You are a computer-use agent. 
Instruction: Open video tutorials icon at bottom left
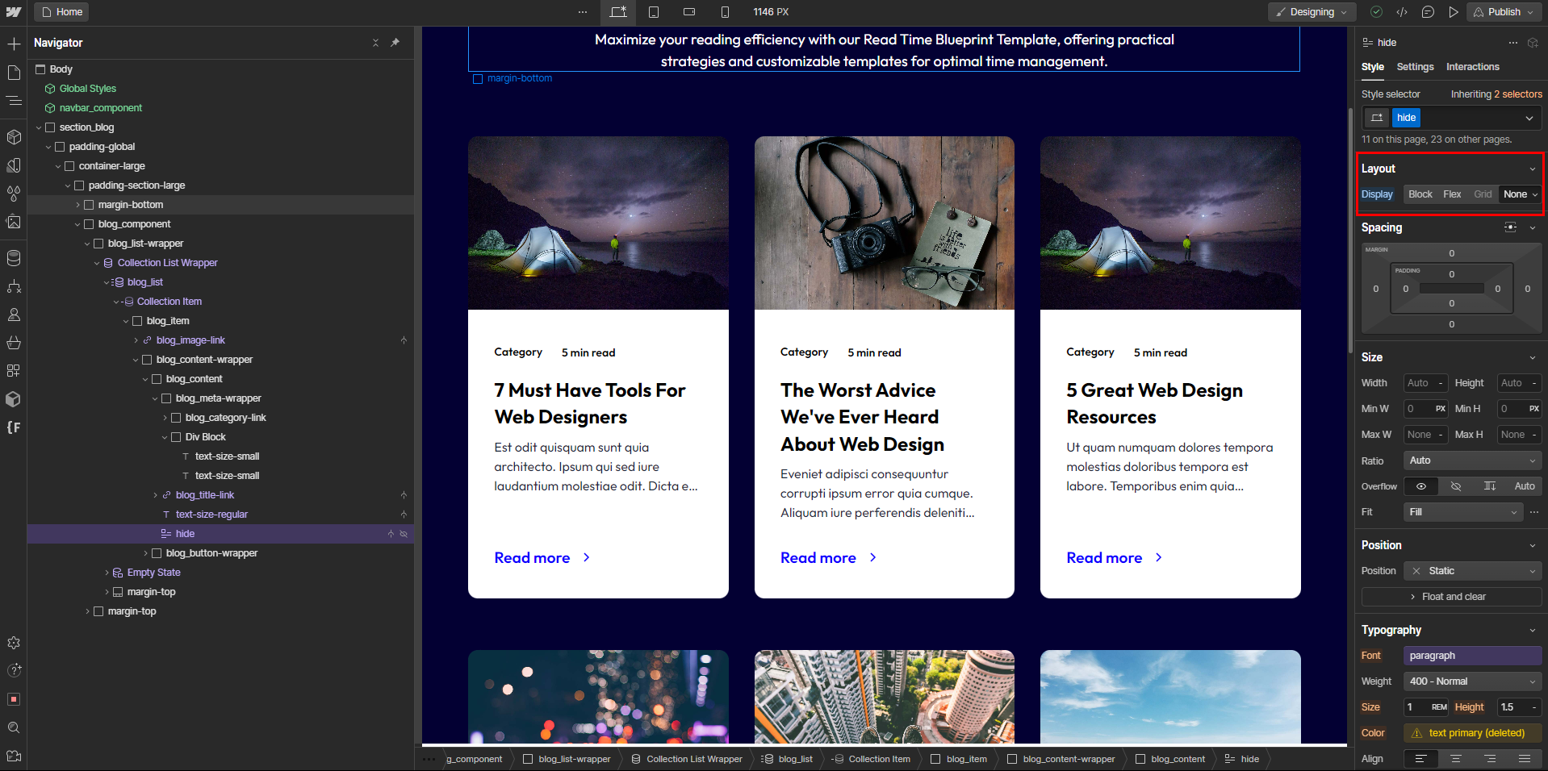coord(14,756)
